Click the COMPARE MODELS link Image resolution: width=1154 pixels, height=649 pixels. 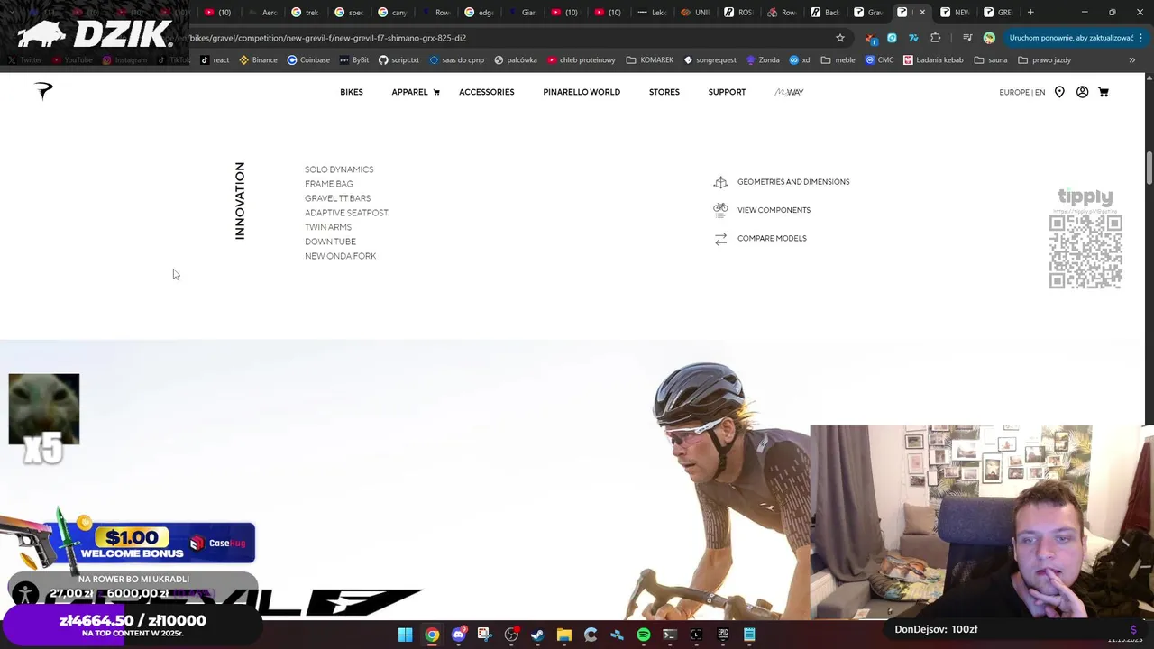pyautogui.click(x=772, y=239)
